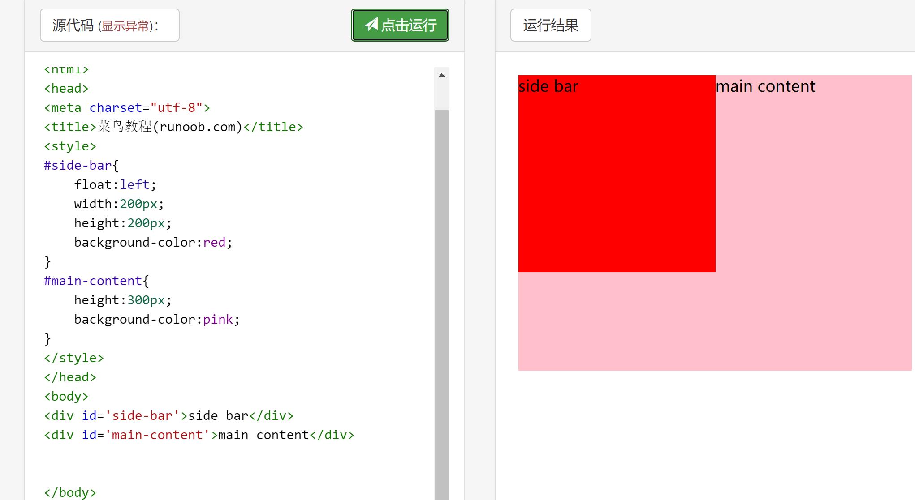Click the div id='side-bar' code line
This screenshot has width=915, height=500.
click(168, 416)
